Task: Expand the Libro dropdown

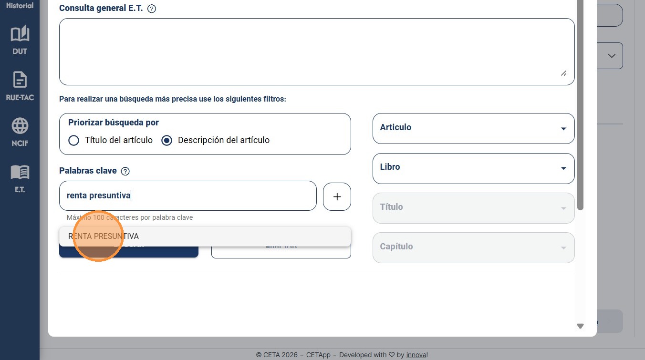Action: 473,168
